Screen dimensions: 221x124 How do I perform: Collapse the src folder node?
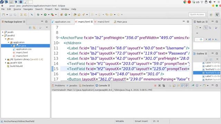[x=6, y=39]
